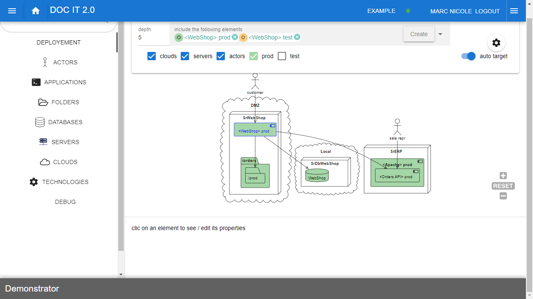Open the right-side hamburger menu
This screenshot has width=533, height=299.
pos(514,11)
